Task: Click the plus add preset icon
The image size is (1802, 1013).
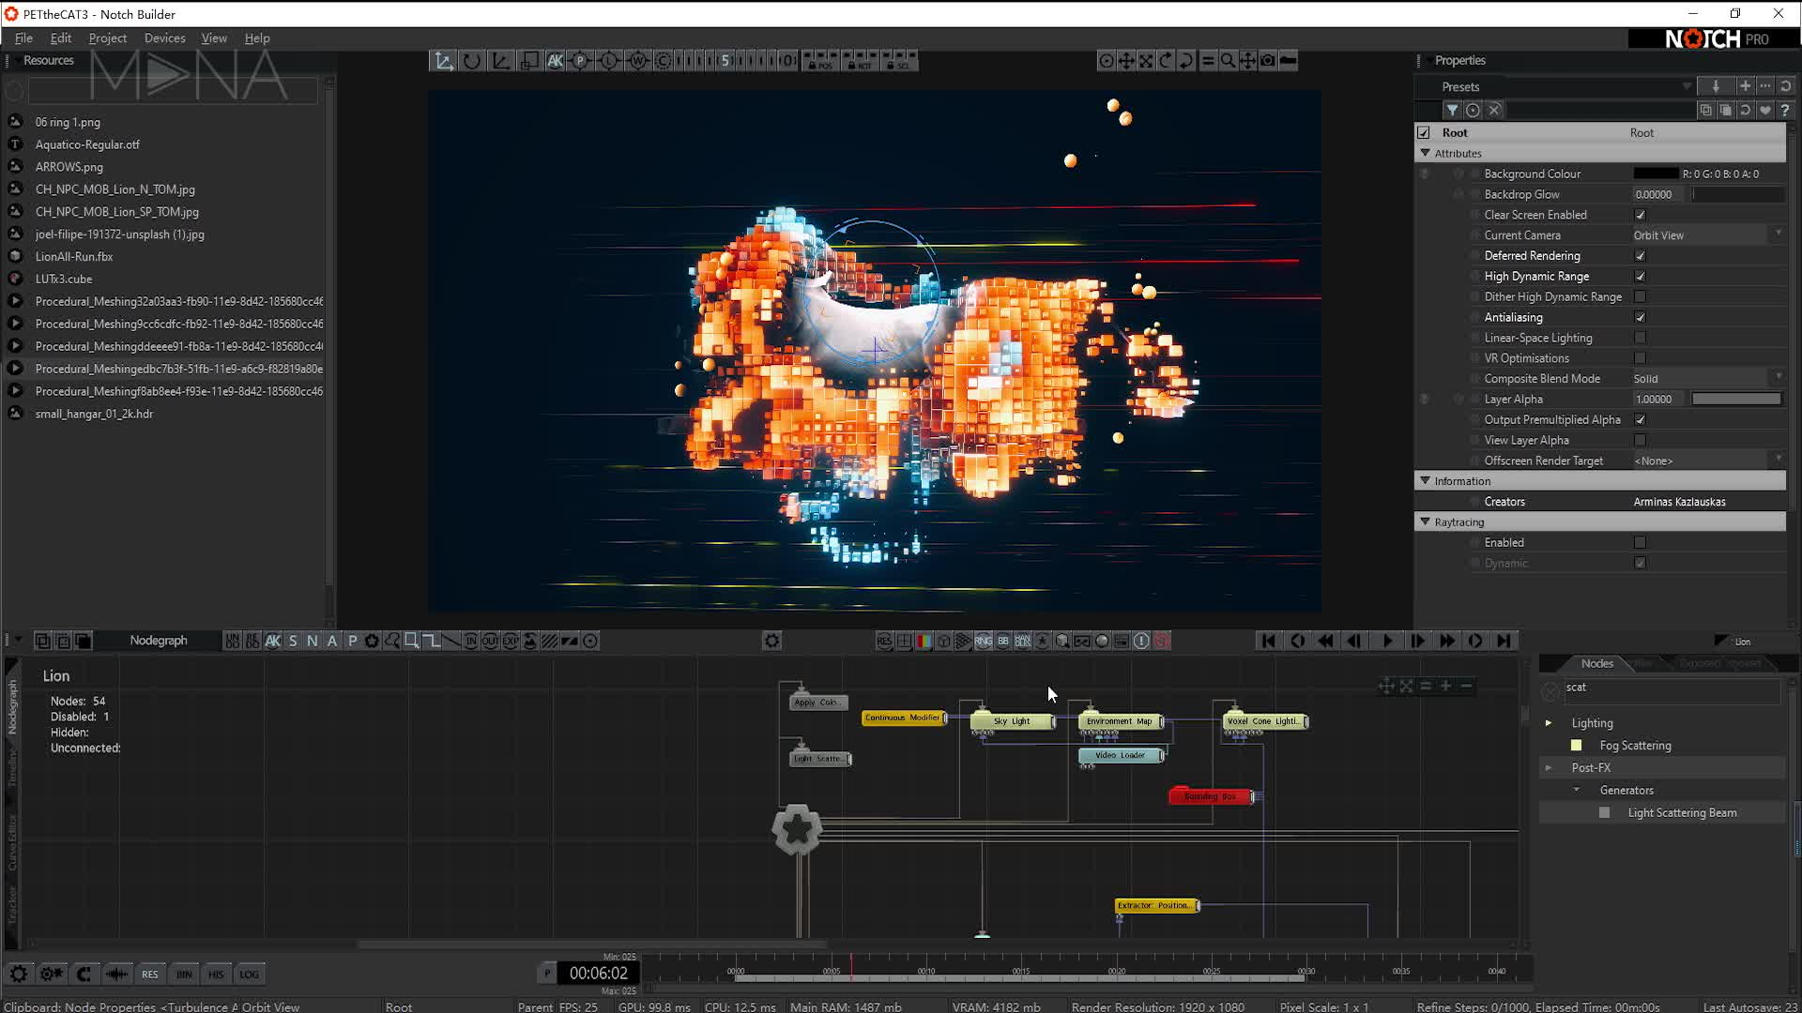Action: 1745,86
